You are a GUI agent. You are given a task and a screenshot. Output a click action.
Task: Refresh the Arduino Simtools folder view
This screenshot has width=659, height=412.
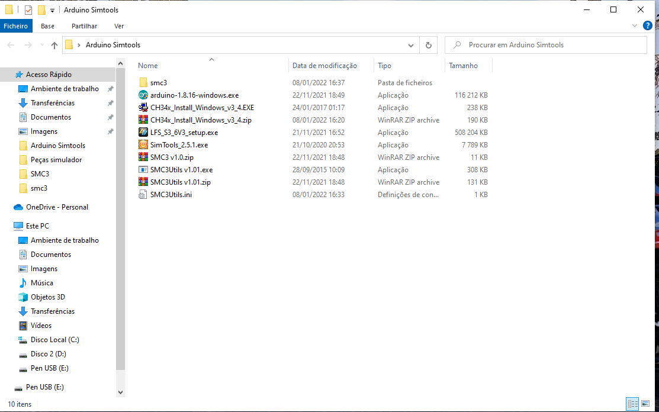[428, 45]
